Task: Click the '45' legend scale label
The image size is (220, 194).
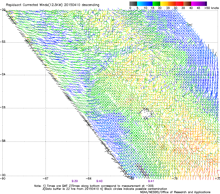Action: [x=198, y=8]
